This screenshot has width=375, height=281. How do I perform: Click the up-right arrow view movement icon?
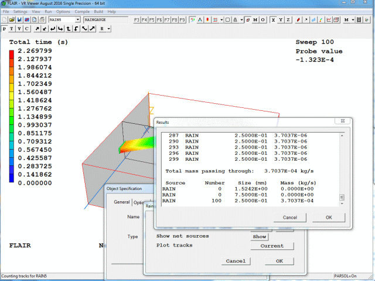point(37,28)
